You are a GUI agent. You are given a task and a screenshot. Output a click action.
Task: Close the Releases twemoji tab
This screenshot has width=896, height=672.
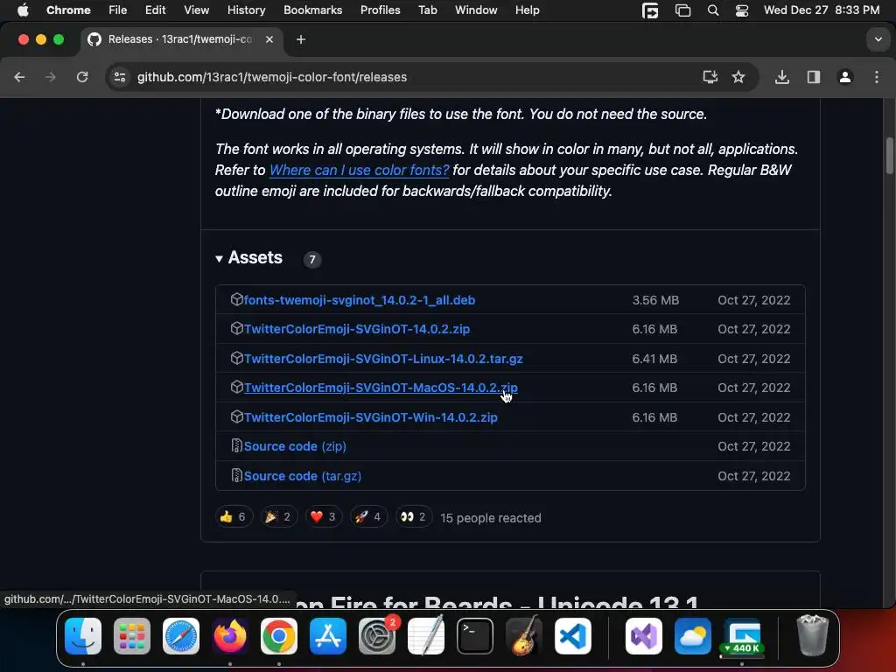(x=269, y=39)
